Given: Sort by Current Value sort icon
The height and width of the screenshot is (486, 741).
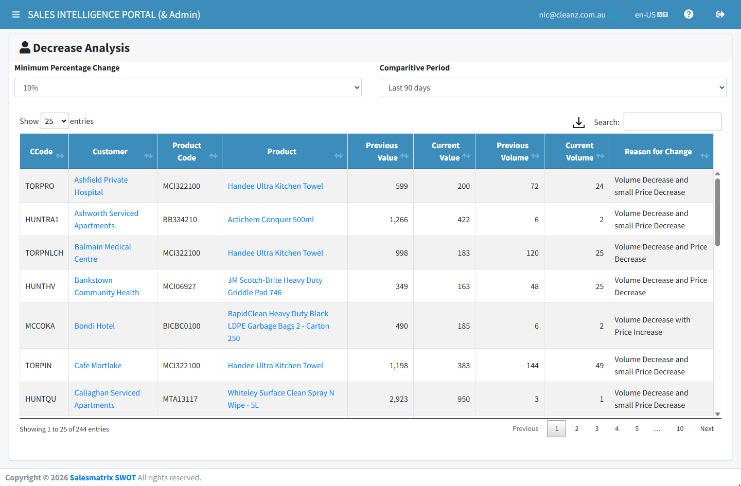Looking at the screenshot, I should point(467,156).
